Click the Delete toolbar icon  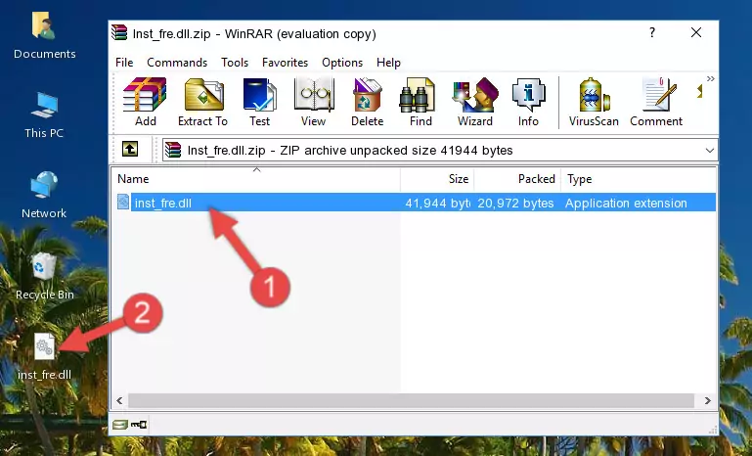tap(368, 102)
